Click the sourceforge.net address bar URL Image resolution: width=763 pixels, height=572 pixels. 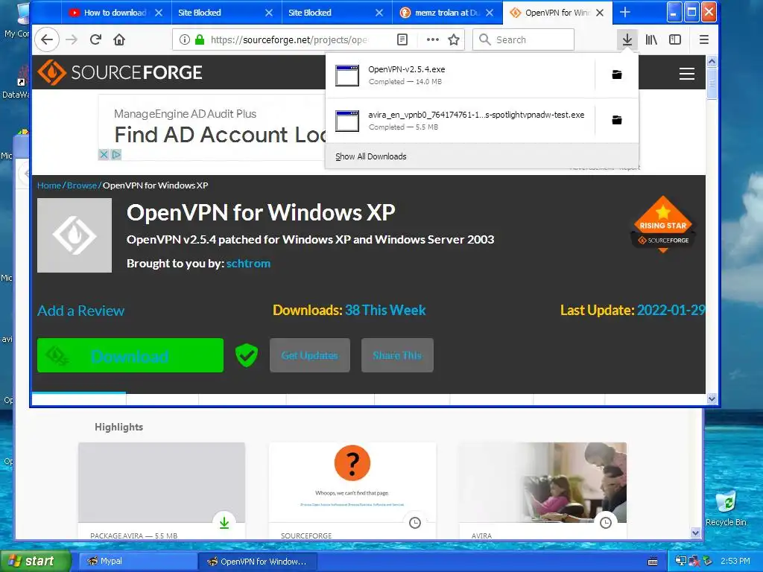[288, 40]
